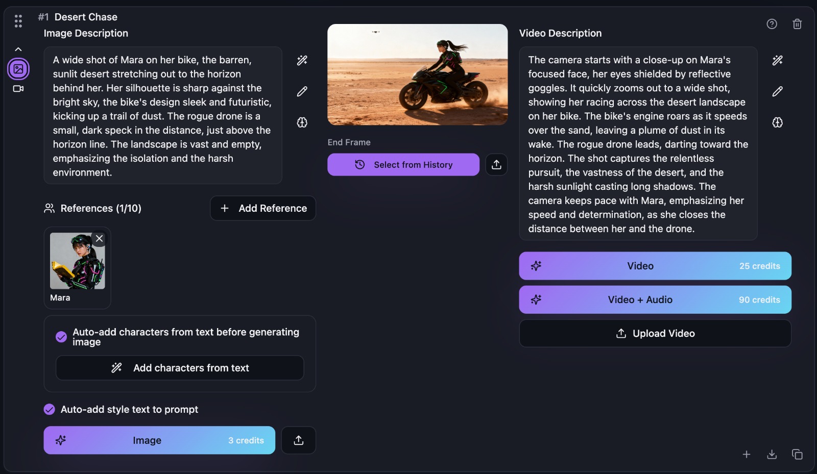Upload an image next to Image credits button

pos(299,440)
